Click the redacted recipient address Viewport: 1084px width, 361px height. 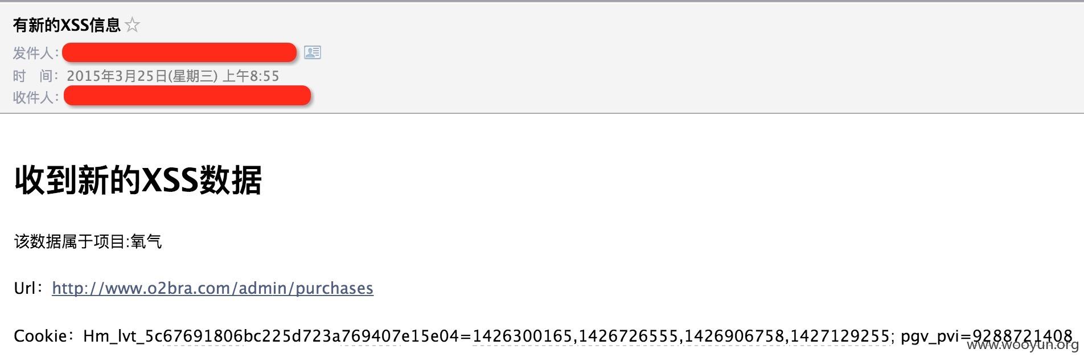[x=187, y=96]
